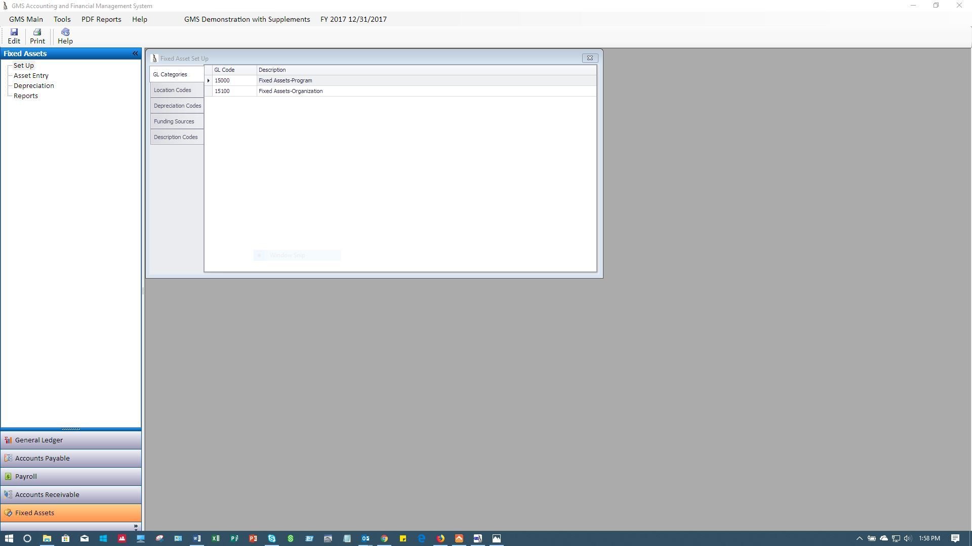Screen dimensions: 972x546
Task: Switch to Location Codes tab
Action: coord(173,90)
